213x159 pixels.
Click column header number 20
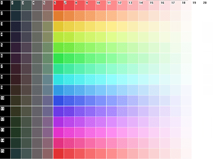coord(205,3)
